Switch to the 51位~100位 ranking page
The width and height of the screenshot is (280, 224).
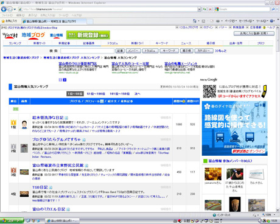(96, 94)
